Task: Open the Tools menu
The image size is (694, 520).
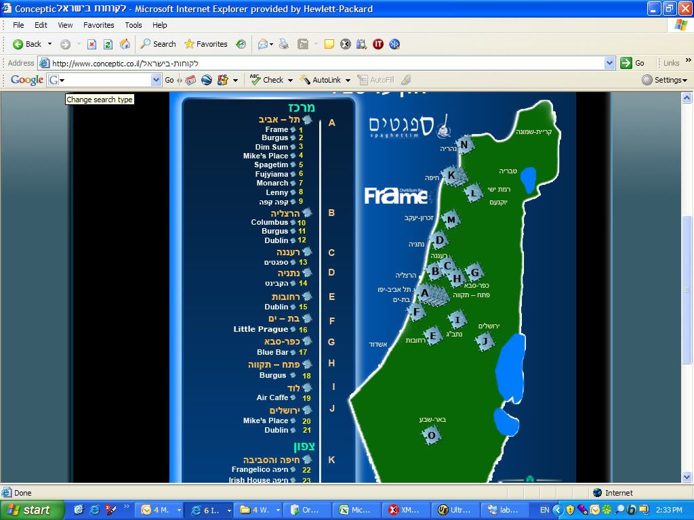Action: coord(134,25)
